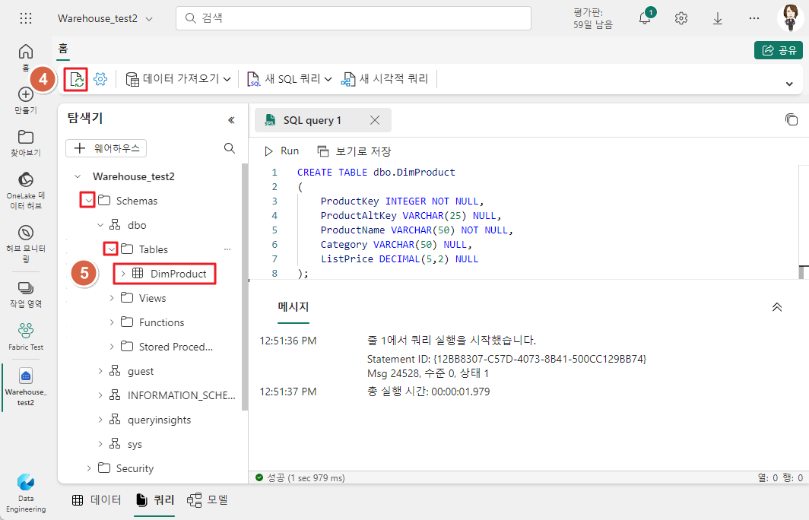Click the + Warehouse (웨어하우스) button

106,148
